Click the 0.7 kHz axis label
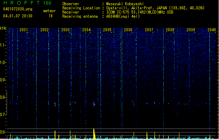219x139 pixels. click(x=3, y=115)
